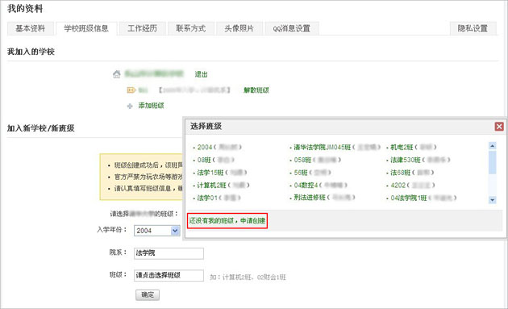Switch to 学校班级信息 tab
Screen dimensions: 508x309
86,28
